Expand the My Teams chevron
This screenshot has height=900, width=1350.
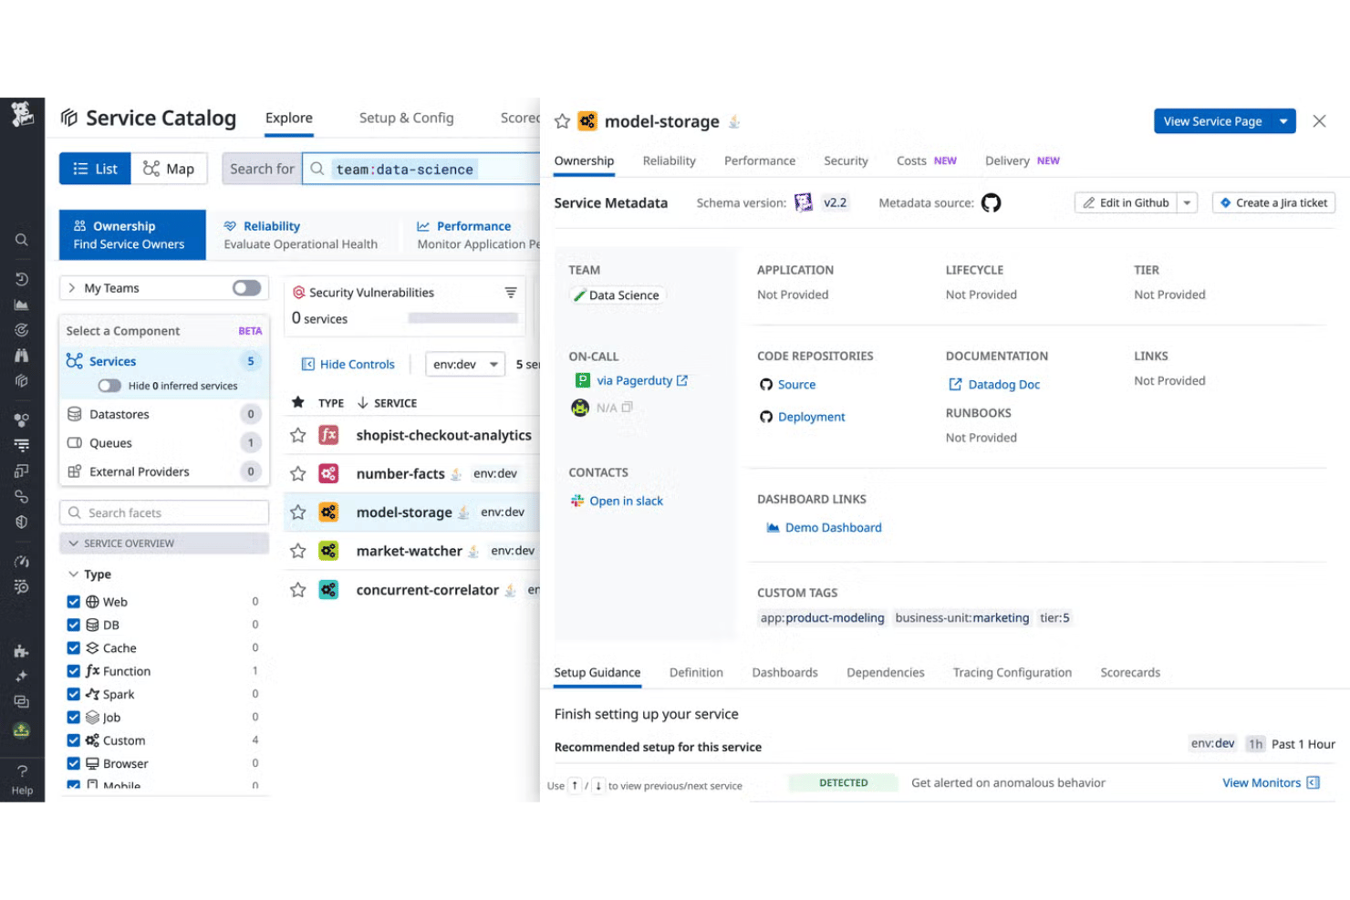click(72, 288)
